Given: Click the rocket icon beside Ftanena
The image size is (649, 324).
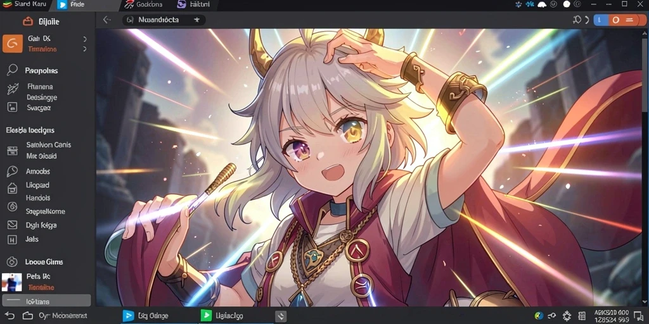Looking at the screenshot, I should pyautogui.click(x=12, y=89).
